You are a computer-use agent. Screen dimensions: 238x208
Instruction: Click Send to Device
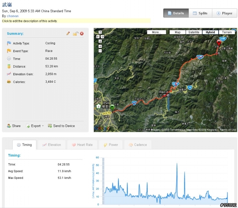pos(61,126)
